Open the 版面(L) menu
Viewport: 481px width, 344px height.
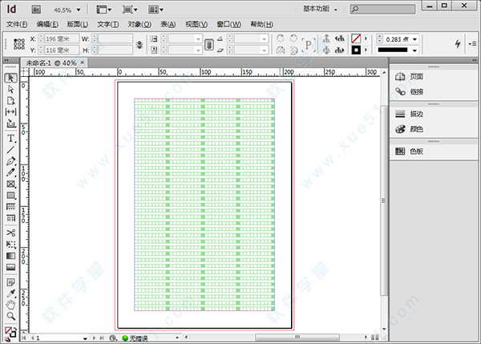tap(78, 24)
